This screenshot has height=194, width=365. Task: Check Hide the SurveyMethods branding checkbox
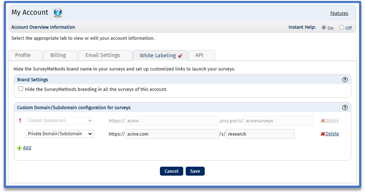(x=21, y=89)
